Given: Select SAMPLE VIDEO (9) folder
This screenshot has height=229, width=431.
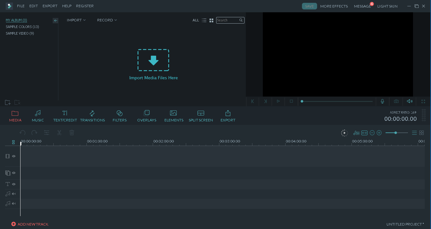Looking at the screenshot, I should (x=20, y=33).
